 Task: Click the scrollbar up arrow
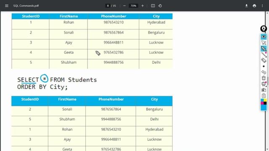click(267, 13)
